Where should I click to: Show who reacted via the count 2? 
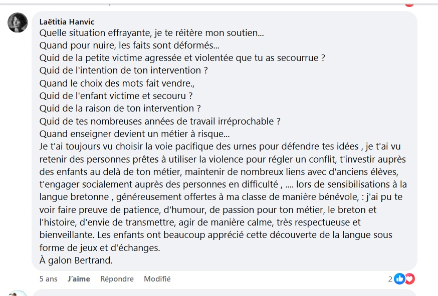390,279
